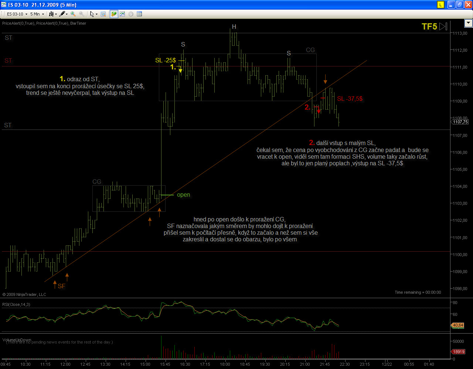Image resolution: width=473 pixels, height=369 pixels.
Task: Open the chart properties table icon
Action: pyautogui.click(x=139, y=14)
